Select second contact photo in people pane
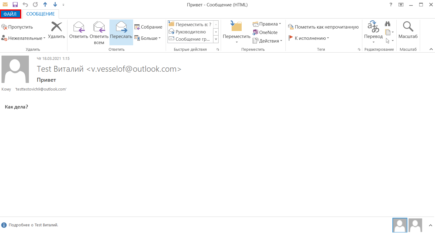The width and height of the screenshot is (435, 233). tap(415, 225)
